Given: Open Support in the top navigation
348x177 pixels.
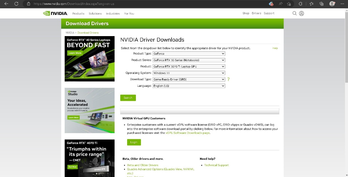Looking at the screenshot, I should click(269, 13).
